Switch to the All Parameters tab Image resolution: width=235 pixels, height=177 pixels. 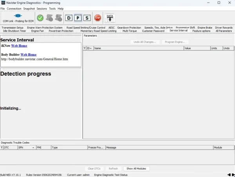tap(224, 31)
